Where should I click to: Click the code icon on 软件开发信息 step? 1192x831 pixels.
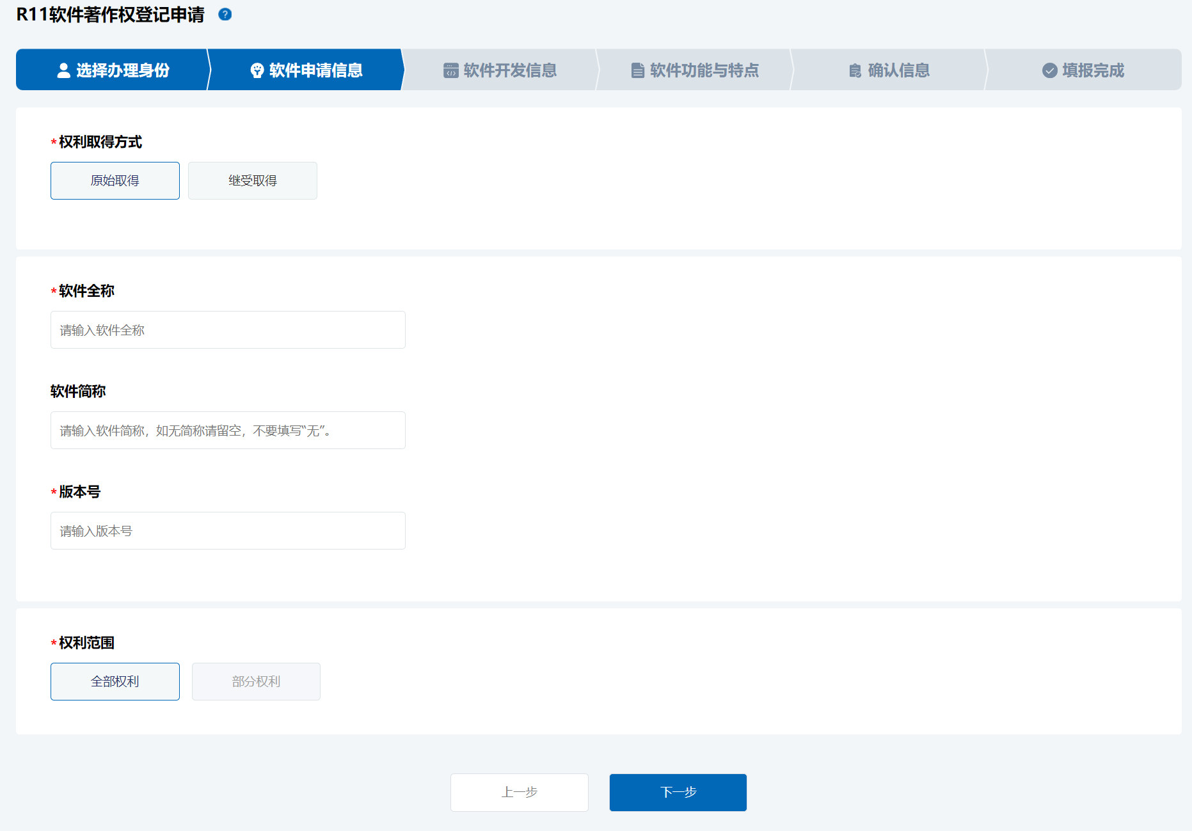tap(450, 70)
